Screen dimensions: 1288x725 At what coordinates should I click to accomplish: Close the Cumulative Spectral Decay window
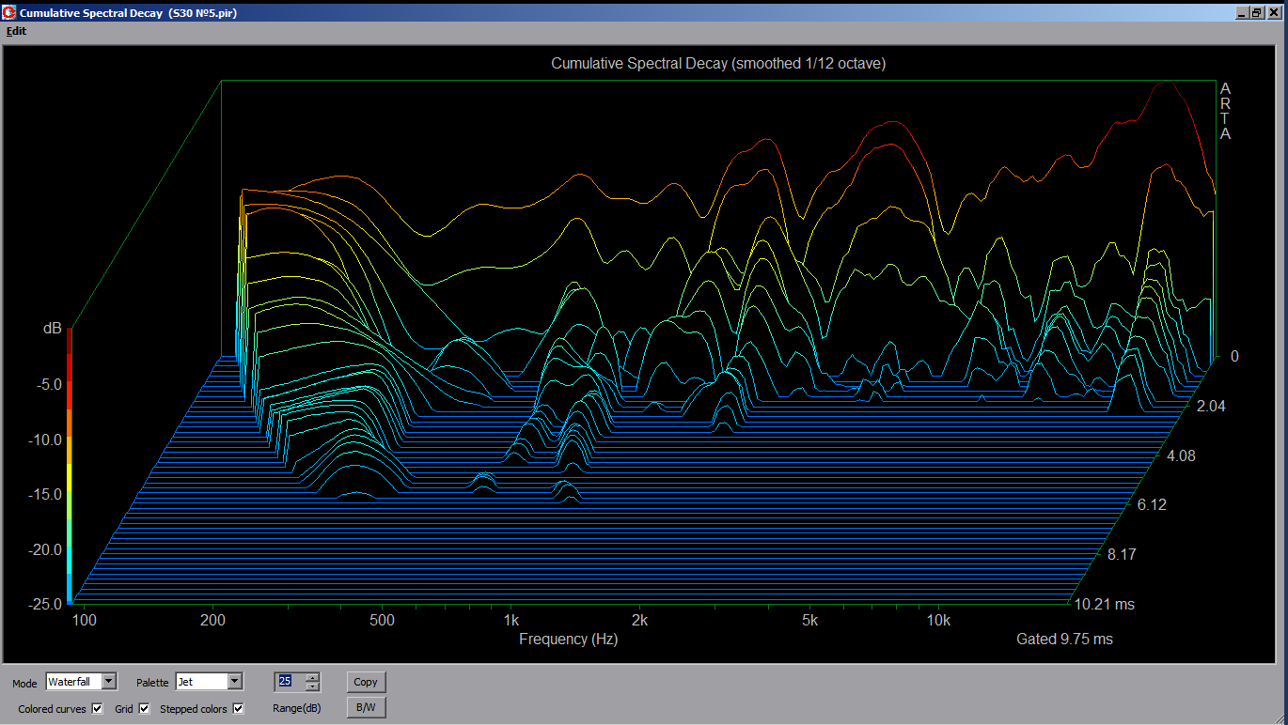(1273, 13)
